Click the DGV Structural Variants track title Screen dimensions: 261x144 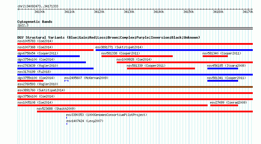point(109,37)
